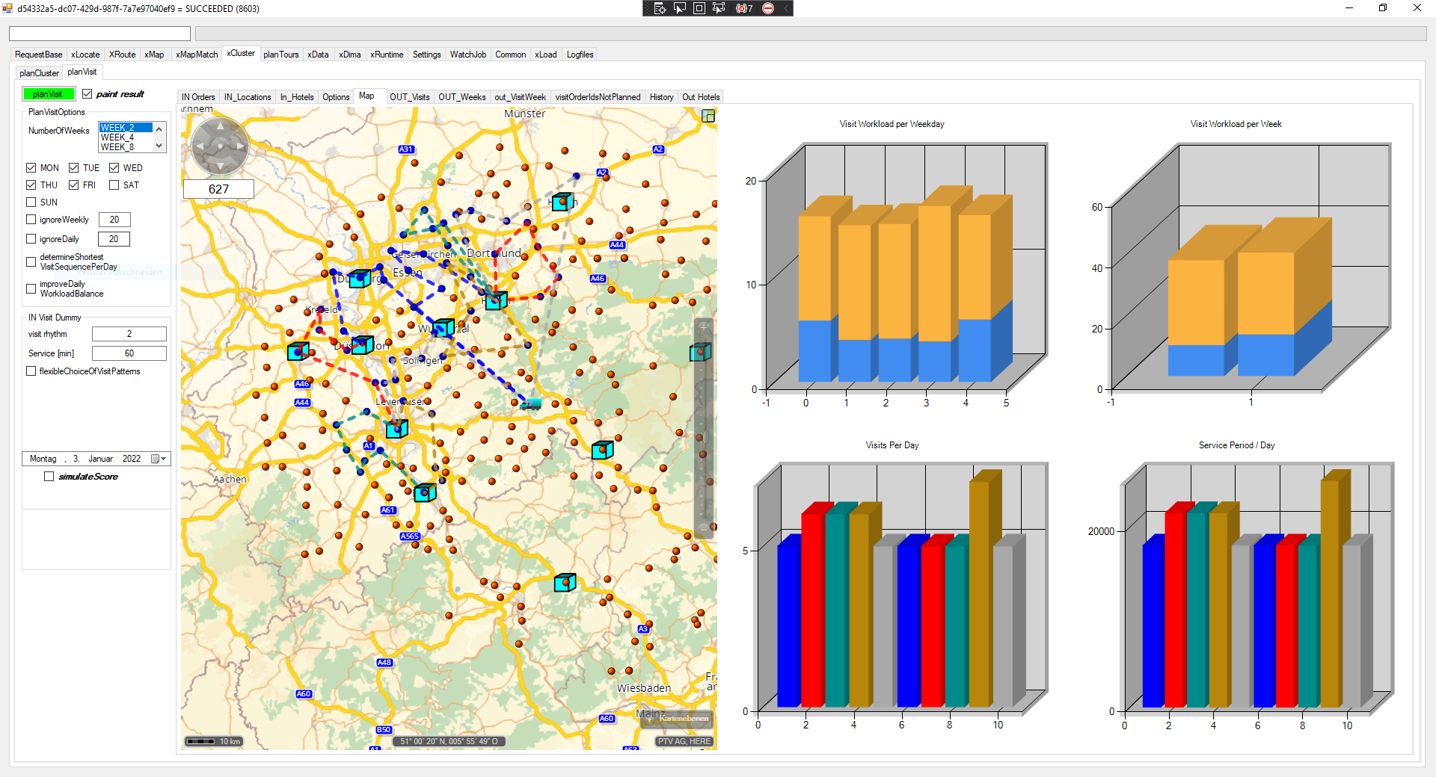Select WEEK_4 in NumberOfWeeks list
Image resolution: width=1436 pixels, height=777 pixels.
pyautogui.click(x=117, y=137)
